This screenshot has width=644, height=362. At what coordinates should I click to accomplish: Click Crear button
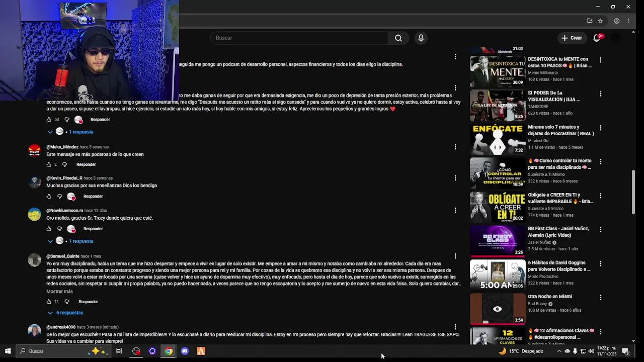pos(572,38)
